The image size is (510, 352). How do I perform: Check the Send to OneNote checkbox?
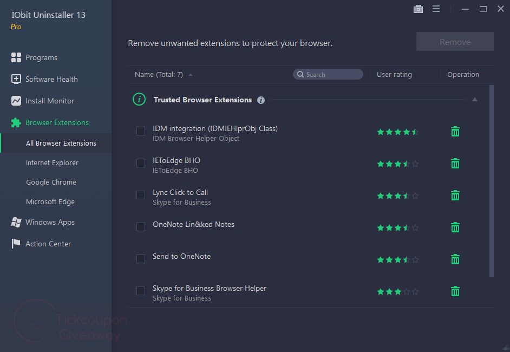pos(141,259)
